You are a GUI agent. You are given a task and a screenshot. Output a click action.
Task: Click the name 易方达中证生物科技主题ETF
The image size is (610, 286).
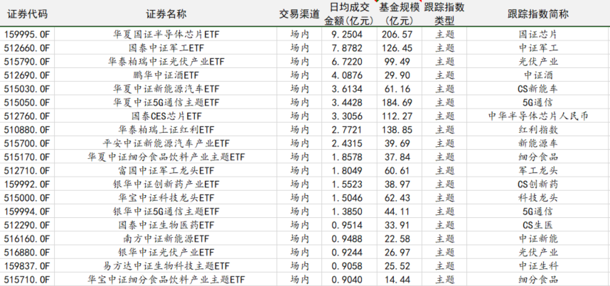tap(166, 266)
